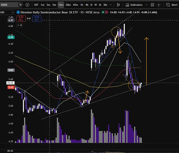Click the L4.82 low value
This screenshot has width=179, height=153.
click(x=129, y=12)
